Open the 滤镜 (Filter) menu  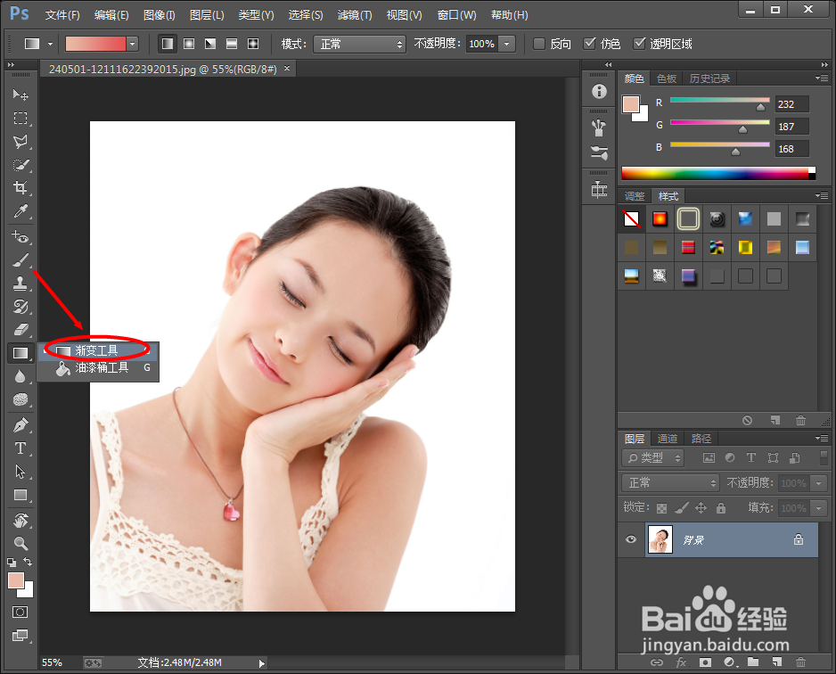[x=354, y=14]
